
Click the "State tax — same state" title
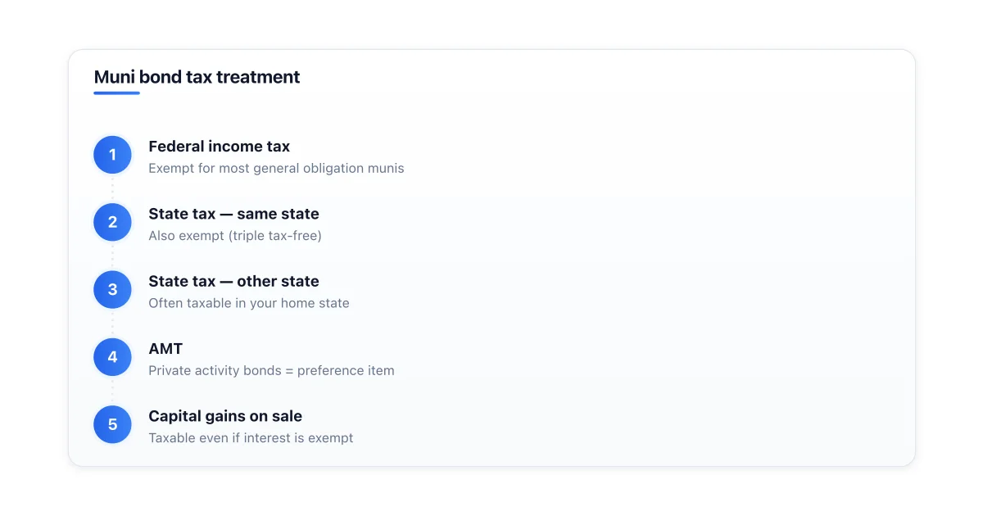tap(233, 214)
